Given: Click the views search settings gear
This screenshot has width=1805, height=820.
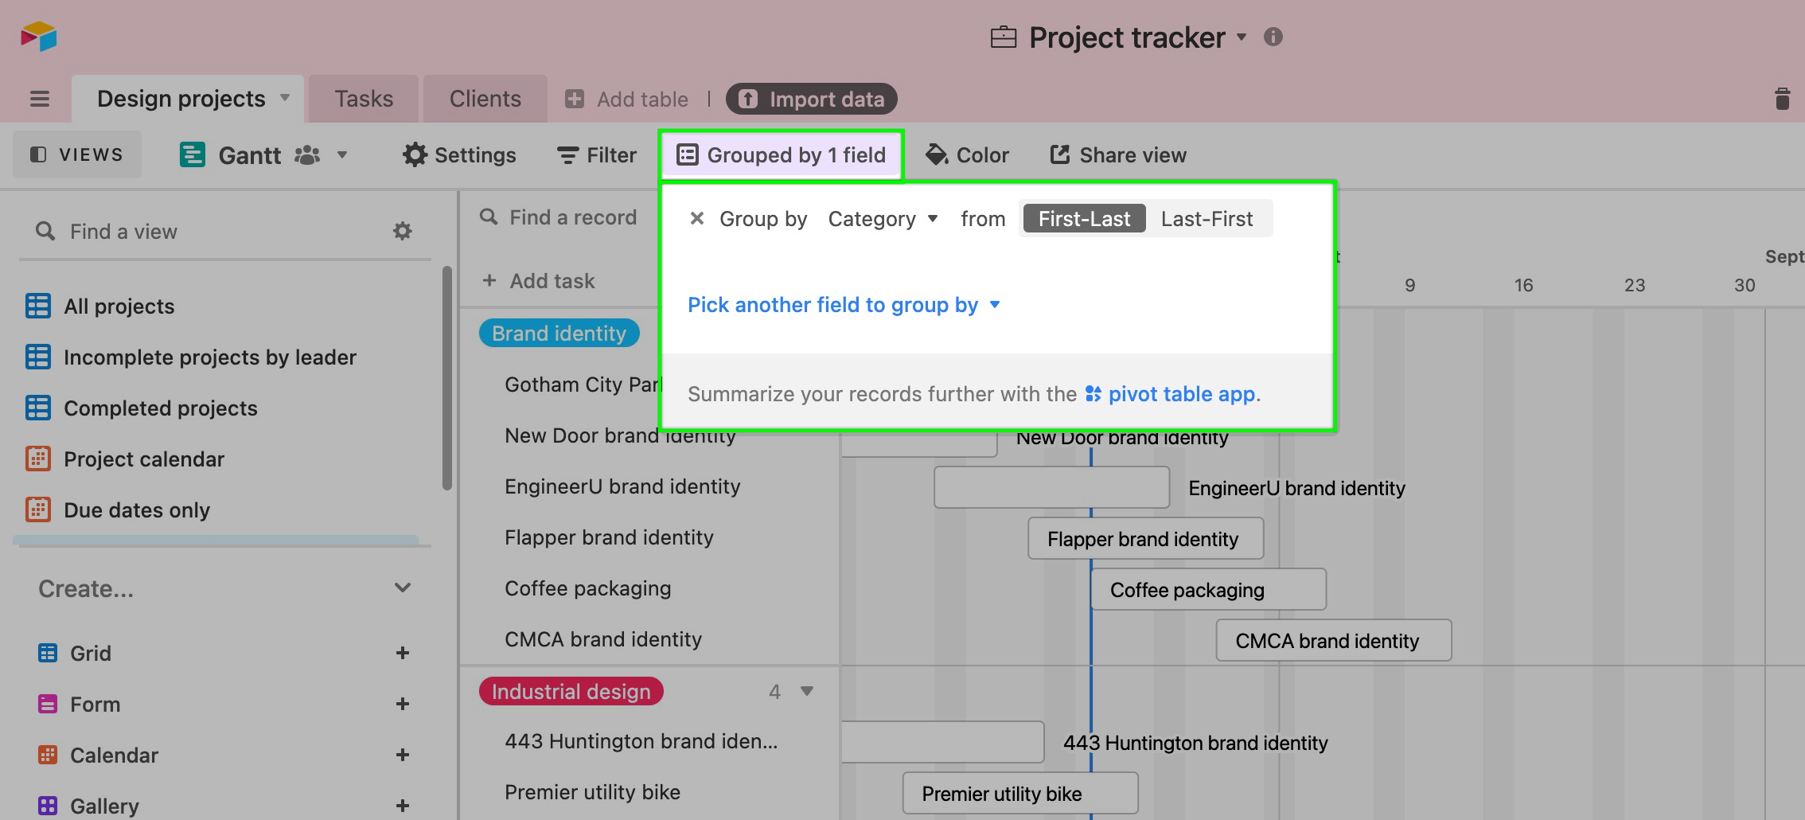Looking at the screenshot, I should [403, 231].
